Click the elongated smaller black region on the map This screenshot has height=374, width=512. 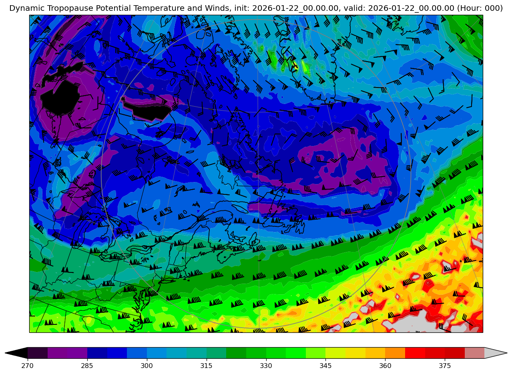coord(150,113)
